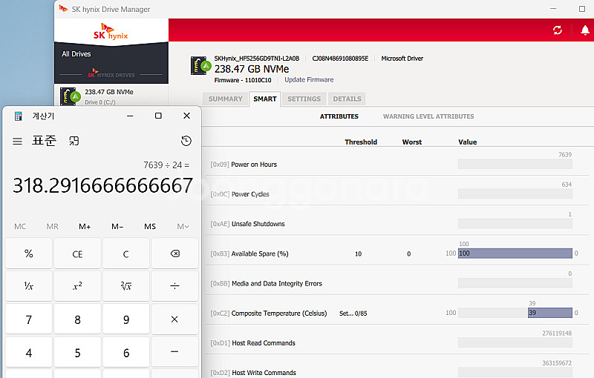This screenshot has width=594, height=378.
Task: Toggle calculator keep-on-top icon
Action: coord(74,141)
